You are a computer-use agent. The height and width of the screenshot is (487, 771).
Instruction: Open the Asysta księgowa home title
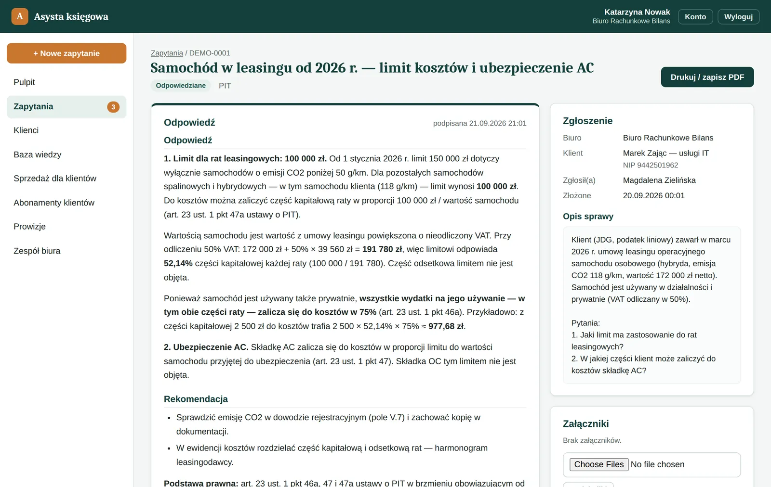tap(71, 16)
